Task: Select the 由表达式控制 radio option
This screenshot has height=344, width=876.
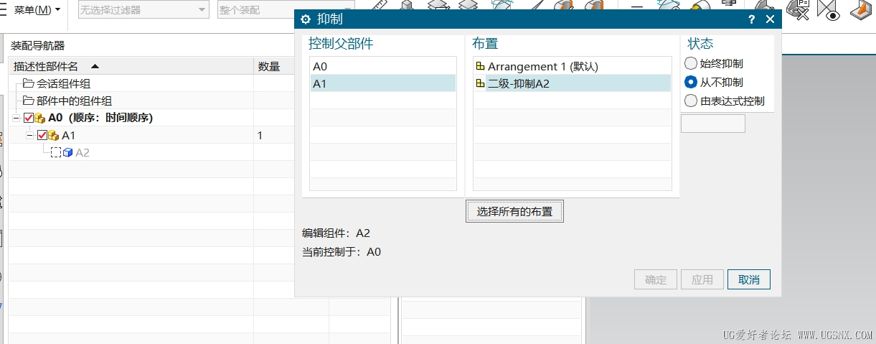Action: tap(691, 101)
